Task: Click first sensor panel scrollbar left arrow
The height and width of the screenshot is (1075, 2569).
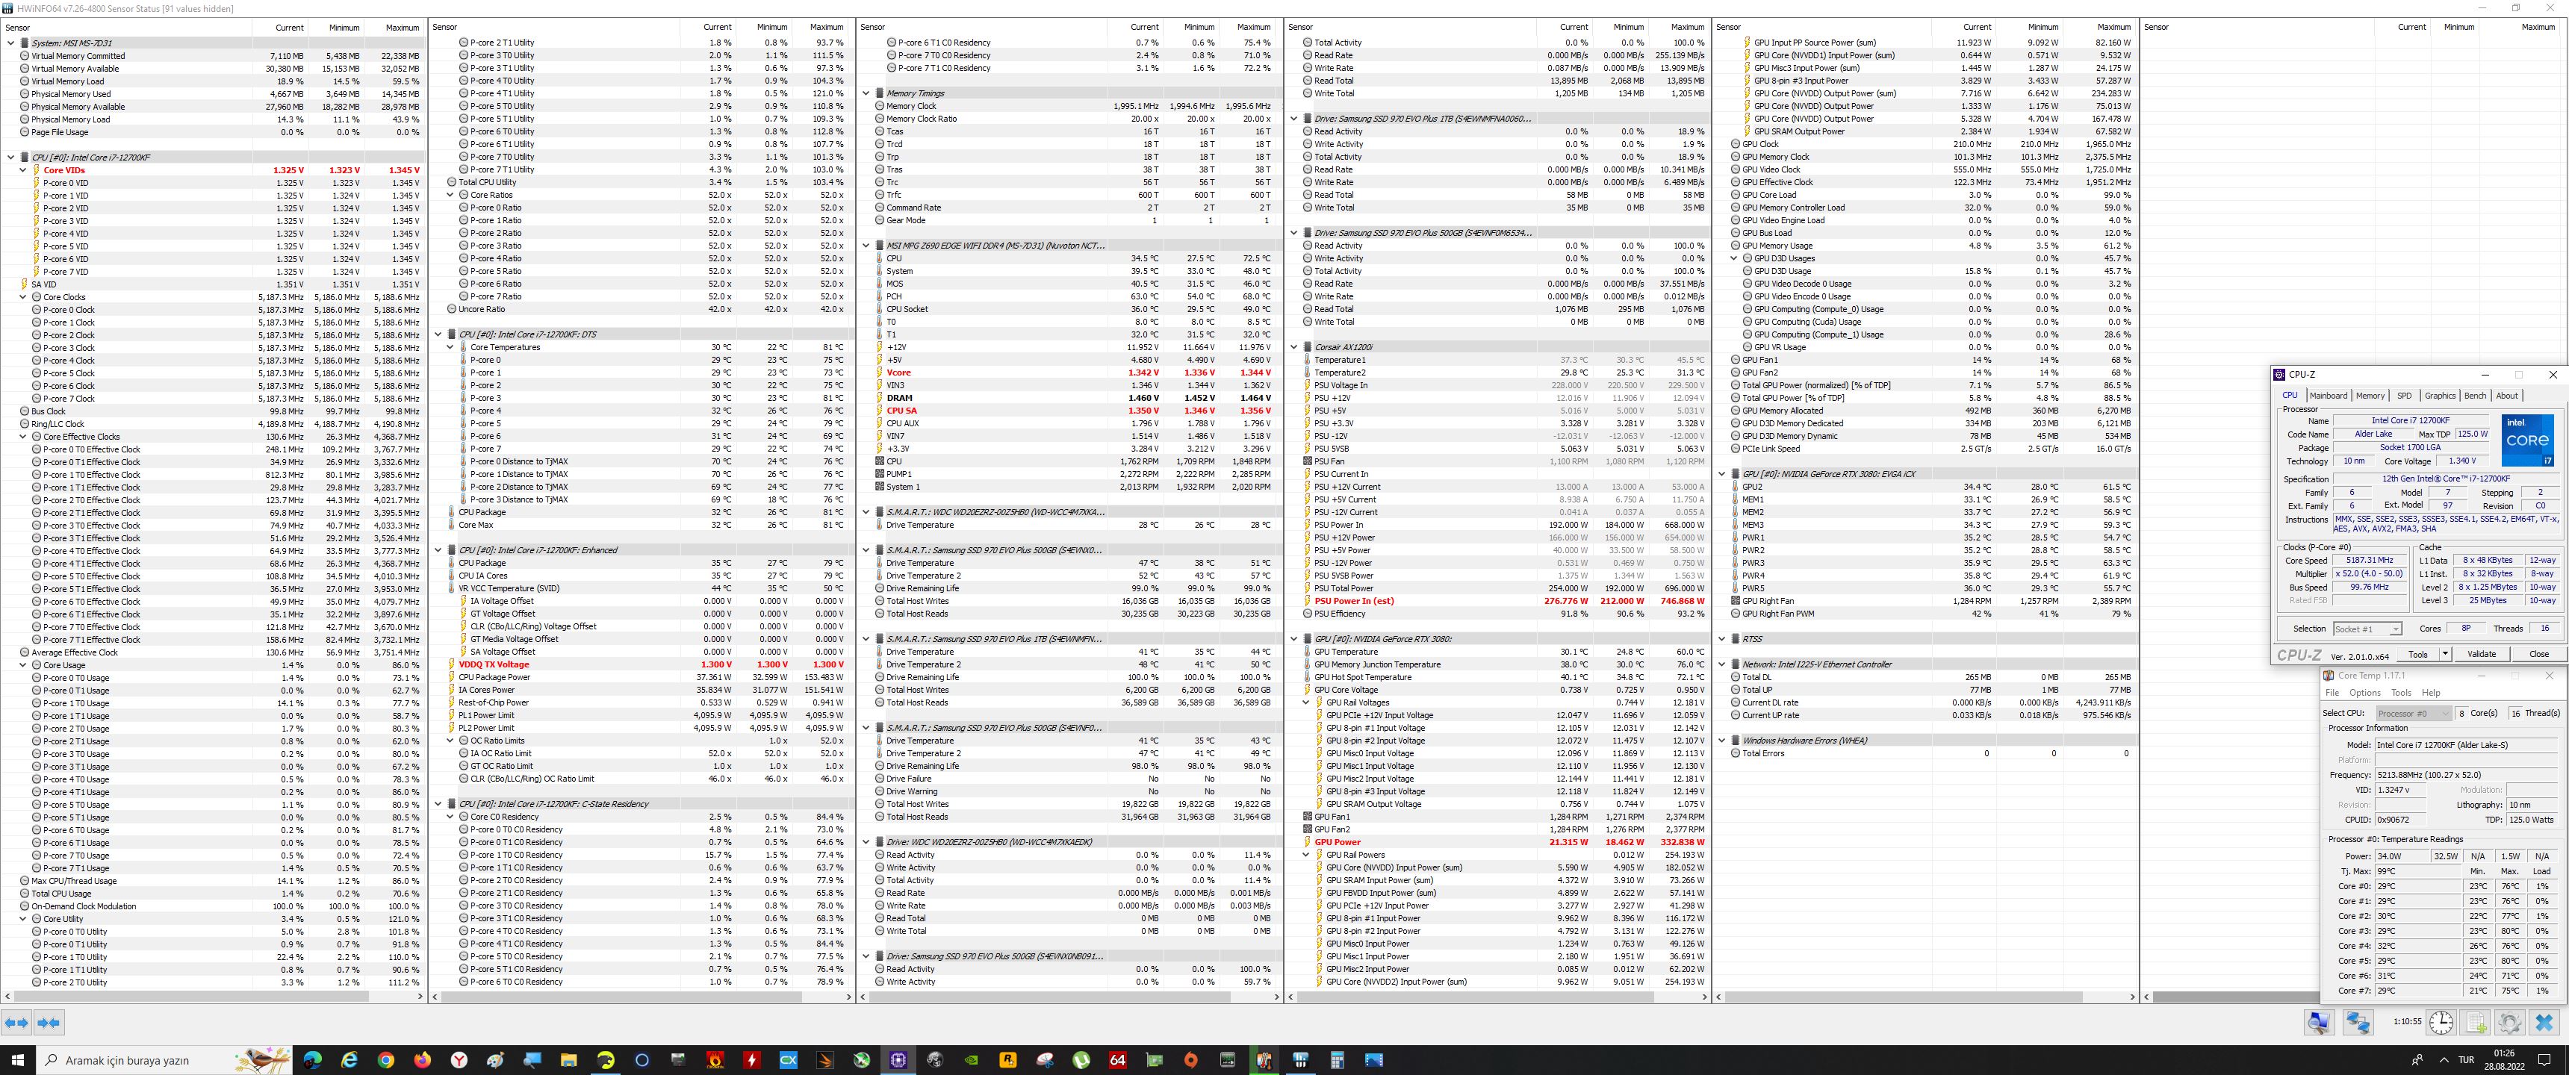Action: pos(7,996)
